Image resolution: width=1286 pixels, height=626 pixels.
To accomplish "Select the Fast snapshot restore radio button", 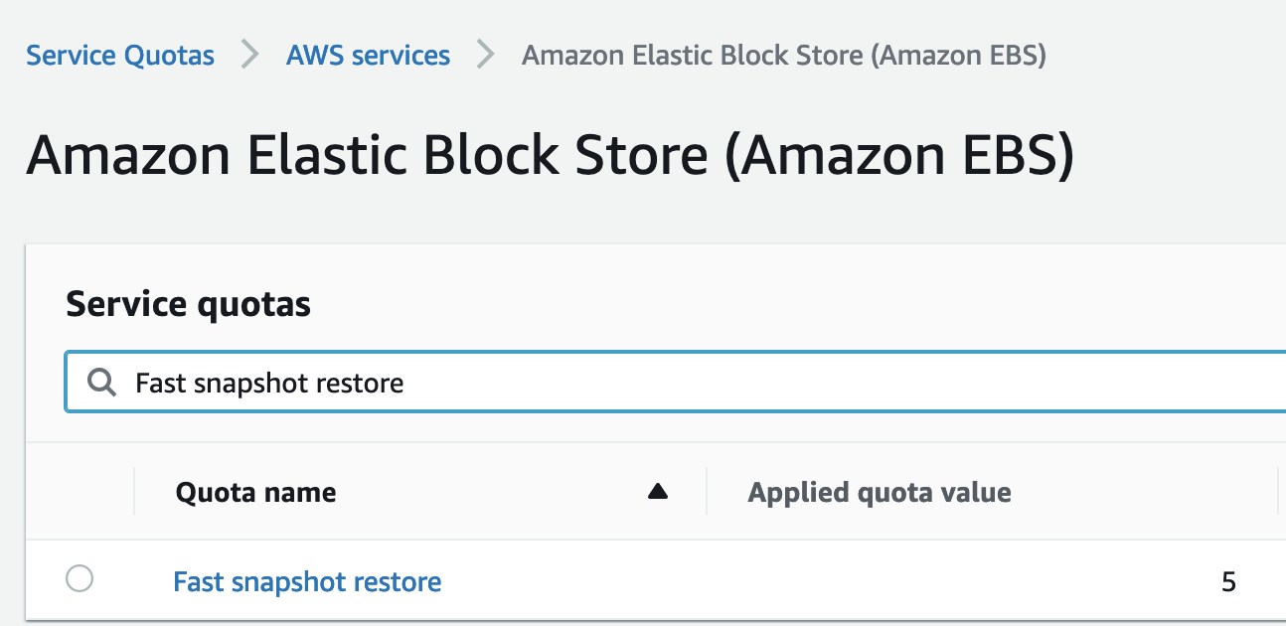I will click(x=80, y=579).
